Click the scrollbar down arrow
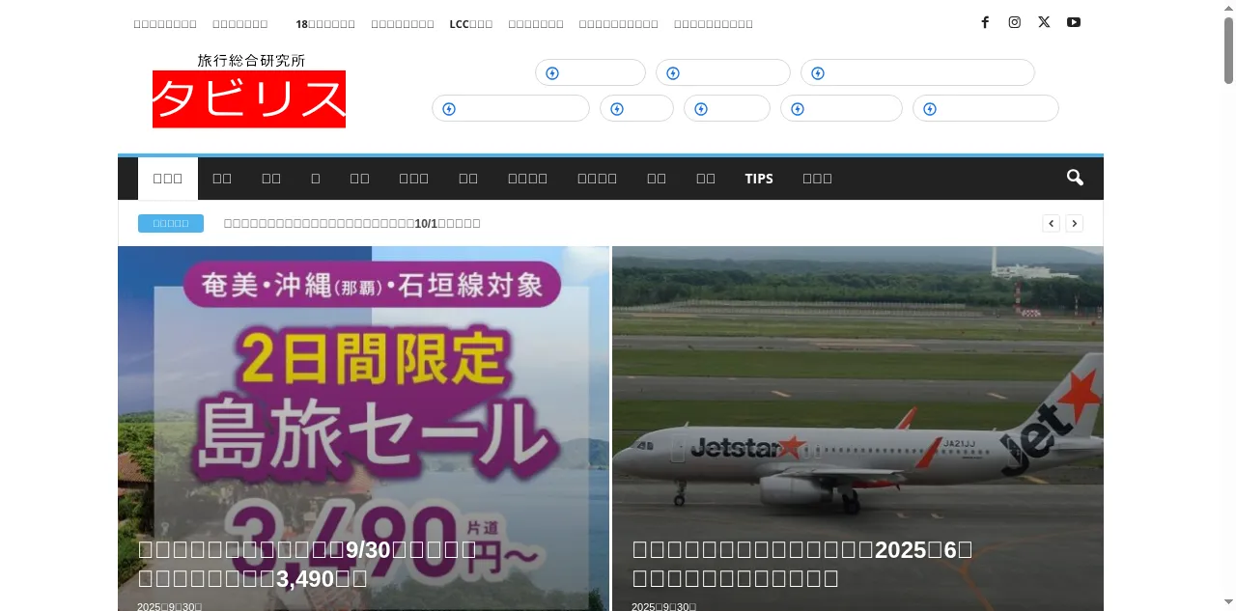Image resolution: width=1236 pixels, height=611 pixels. [x=1228, y=603]
